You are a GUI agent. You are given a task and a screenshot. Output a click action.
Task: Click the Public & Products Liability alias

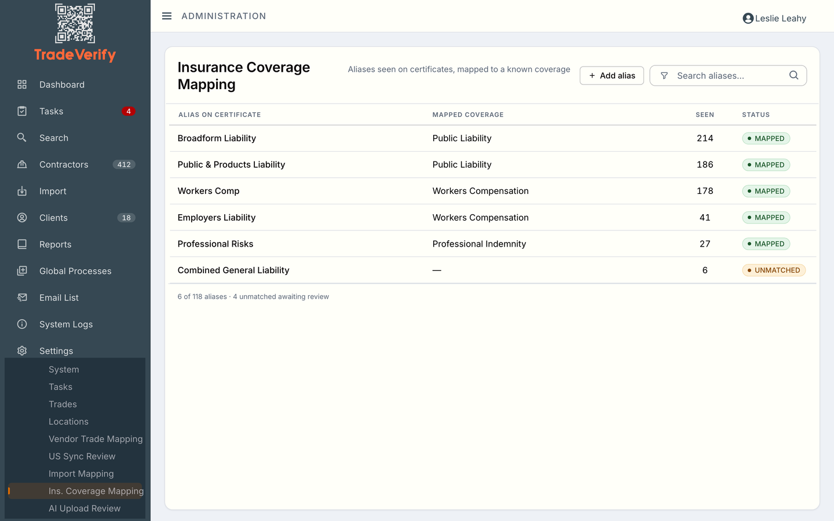click(x=231, y=164)
